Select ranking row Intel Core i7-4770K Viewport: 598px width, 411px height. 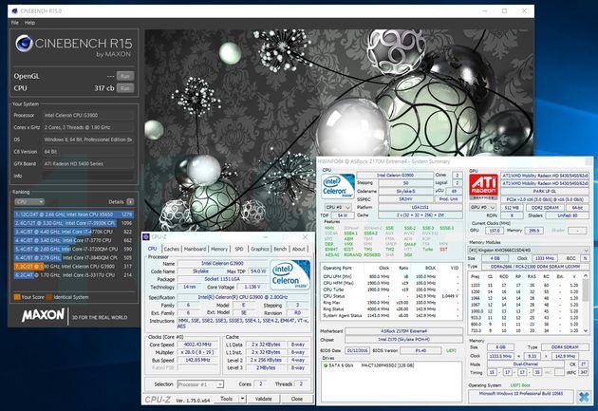(74, 232)
